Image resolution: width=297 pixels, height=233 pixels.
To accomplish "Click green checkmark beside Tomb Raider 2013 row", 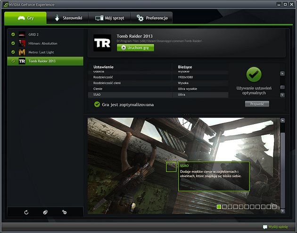I will [x=13, y=61].
